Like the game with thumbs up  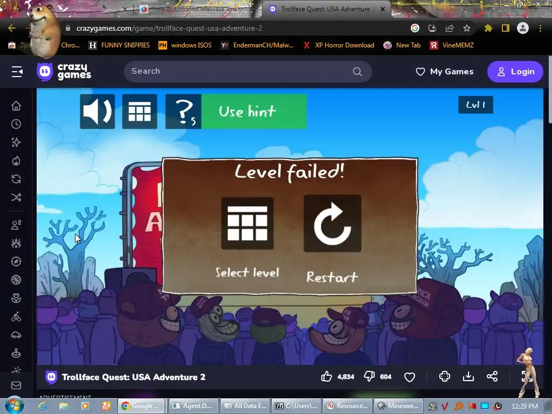coord(326,377)
